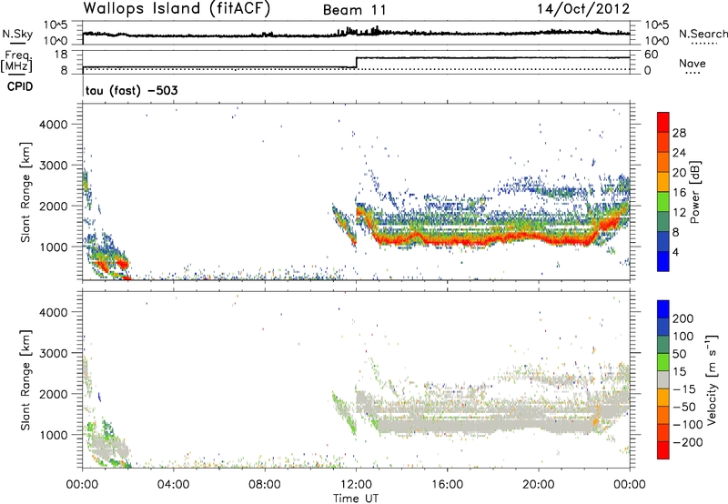Click the red high-power scatter band near 16:00
Viewport: 728px width, 504px height.
point(448,242)
